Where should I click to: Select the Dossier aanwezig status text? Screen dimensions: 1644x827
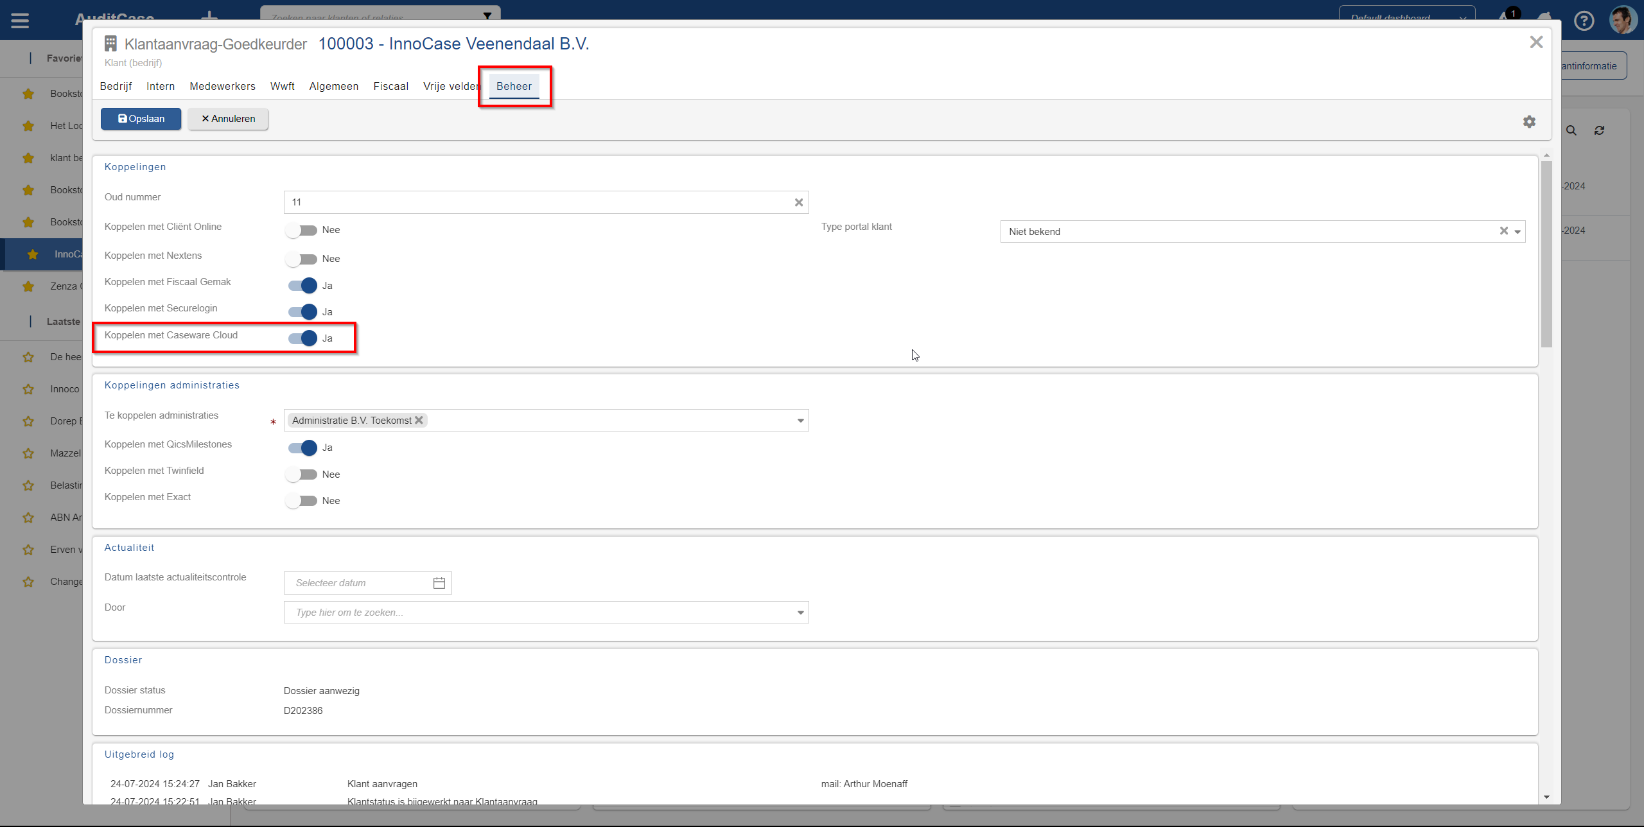322,691
